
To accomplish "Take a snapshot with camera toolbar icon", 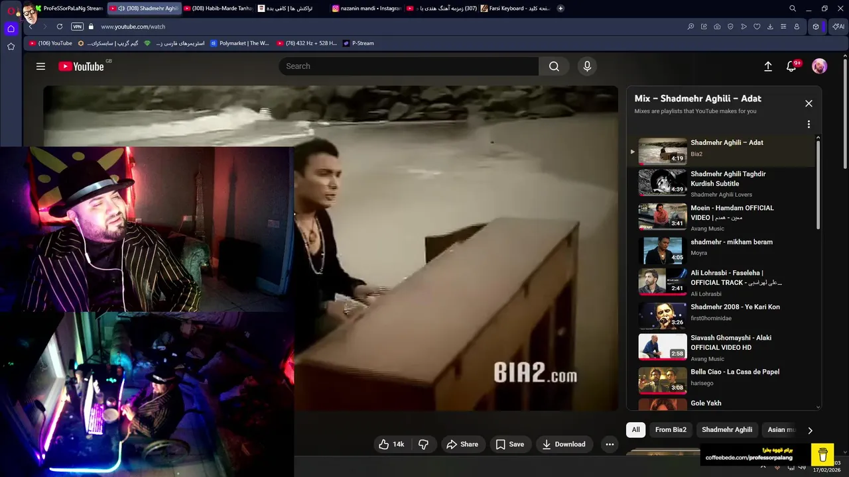I will (x=717, y=26).
